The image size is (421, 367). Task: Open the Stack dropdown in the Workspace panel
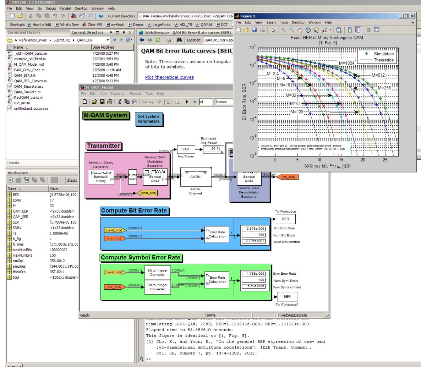[73, 180]
